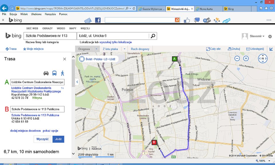Click the destination B input field
The image size is (275, 165).
37,109
